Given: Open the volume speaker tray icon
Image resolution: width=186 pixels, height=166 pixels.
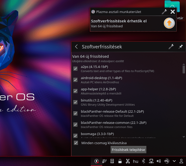Looking at the screenshot, I should (x=159, y=161).
